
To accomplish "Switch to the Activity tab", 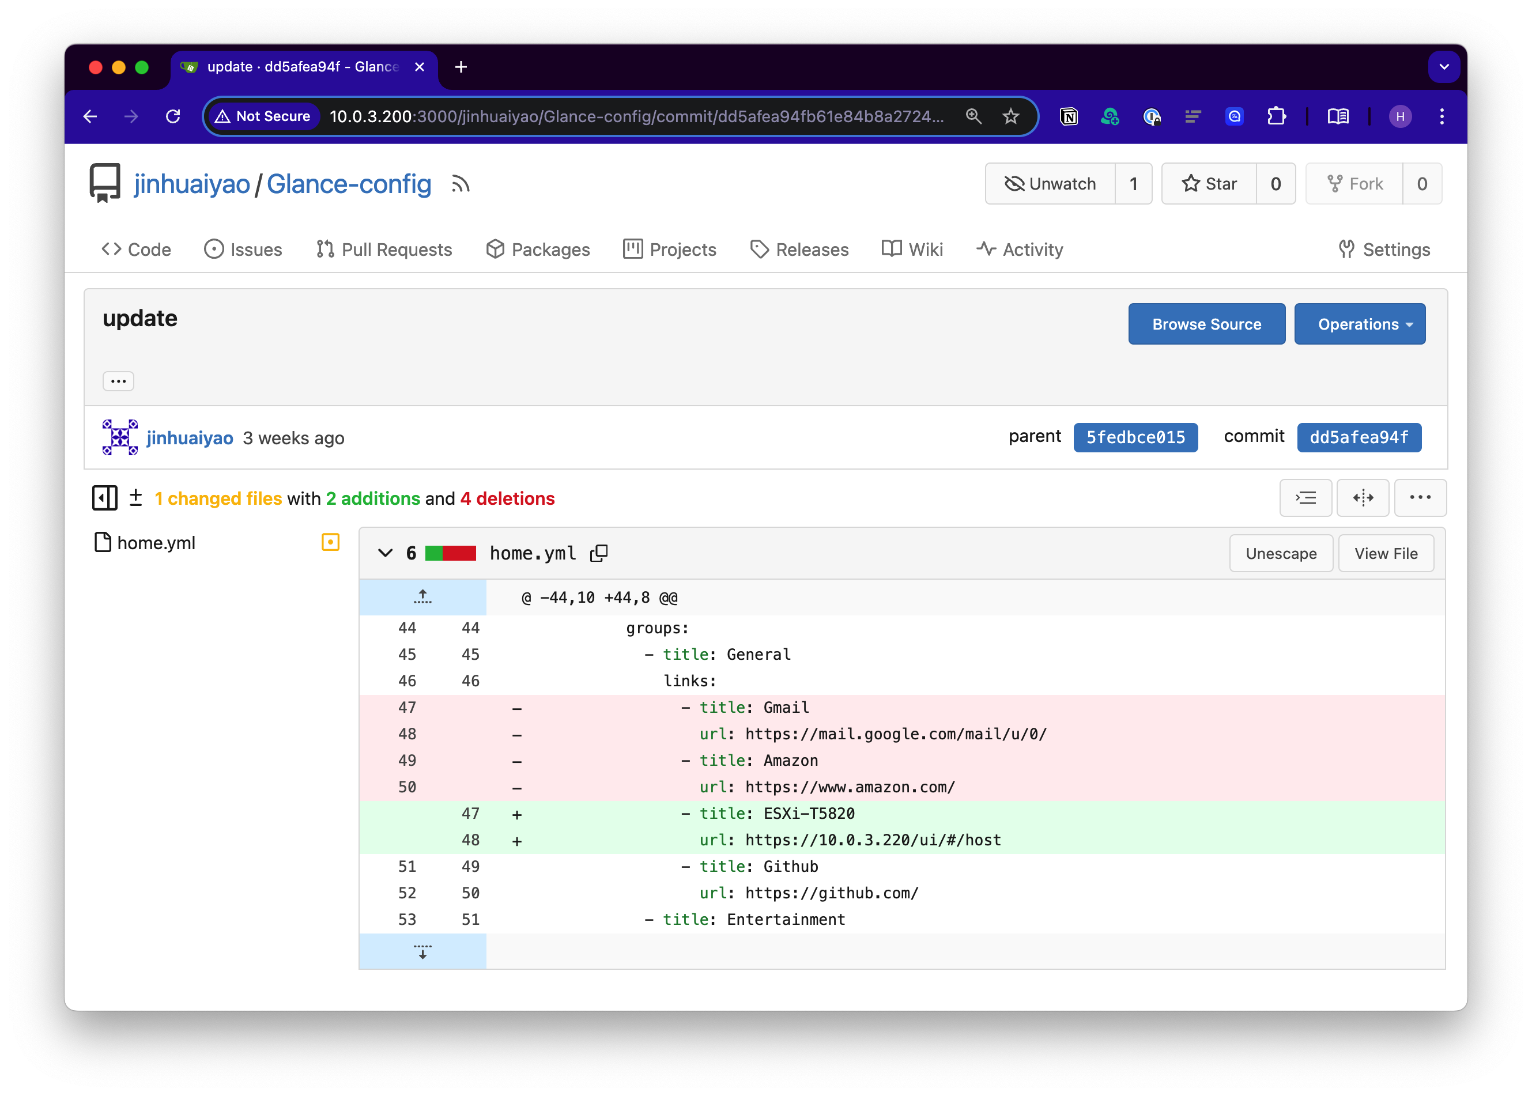I will tap(1020, 250).
